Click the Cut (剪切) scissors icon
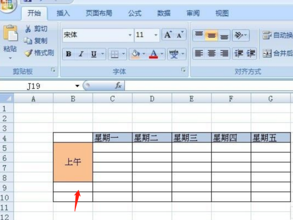293x220 pixels. [x=28, y=28]
